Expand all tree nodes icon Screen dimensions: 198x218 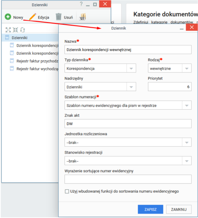(8, 30)
